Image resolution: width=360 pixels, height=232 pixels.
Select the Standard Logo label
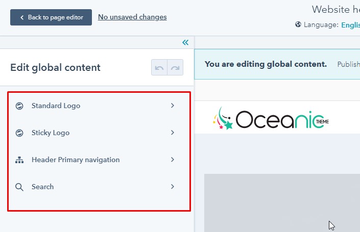(x=56, y=106)
